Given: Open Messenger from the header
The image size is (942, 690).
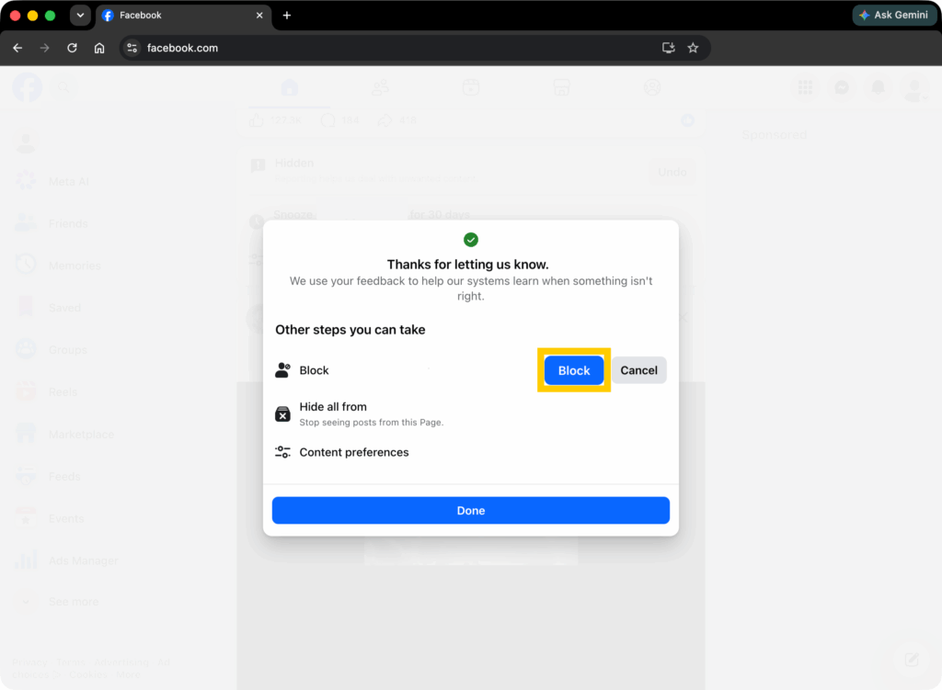Looking at the screenshot, I should [x=842, y=87].
